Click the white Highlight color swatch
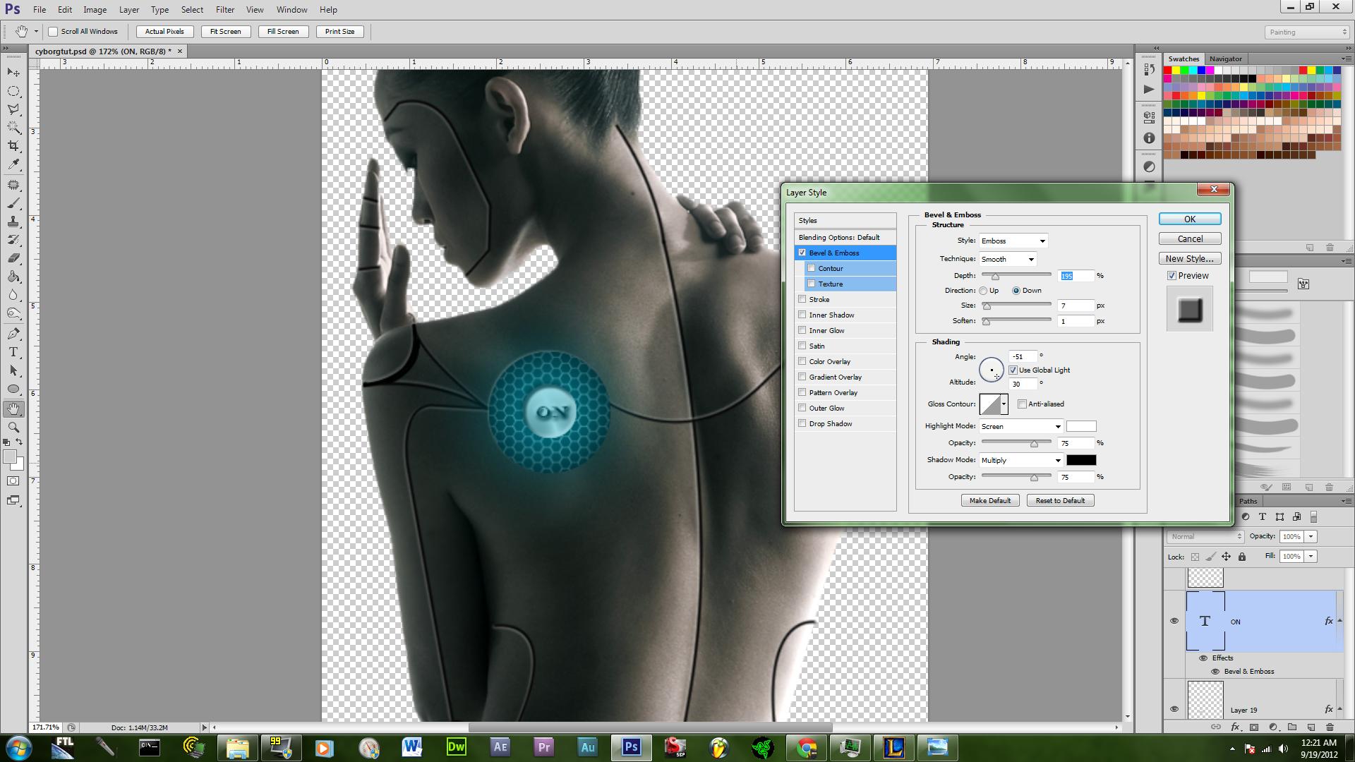The width and height of the screenshot is (1355, 762). click(1081, 426)
